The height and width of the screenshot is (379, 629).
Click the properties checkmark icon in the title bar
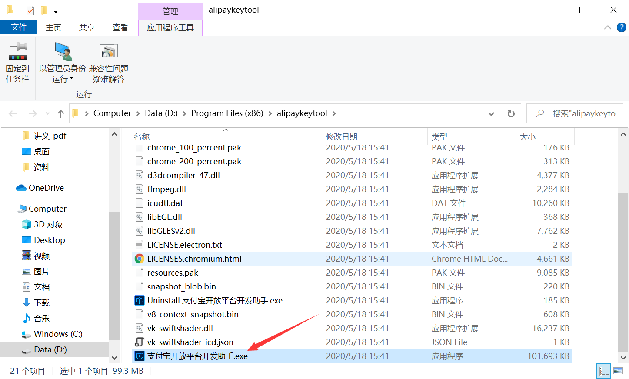(30, 10)
